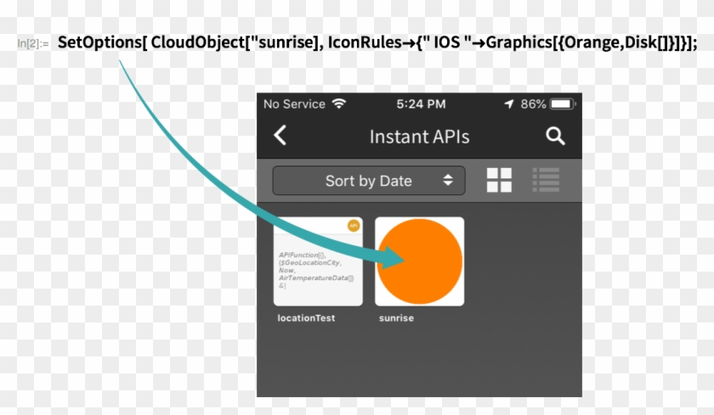Image resolution: width=714 pixels, height=415 pixels.
Task: Tap the Wi-Fi status icon
Action: coord(339,104)
